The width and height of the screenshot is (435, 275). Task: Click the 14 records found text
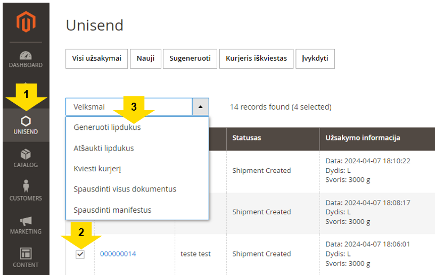(281, 107)
